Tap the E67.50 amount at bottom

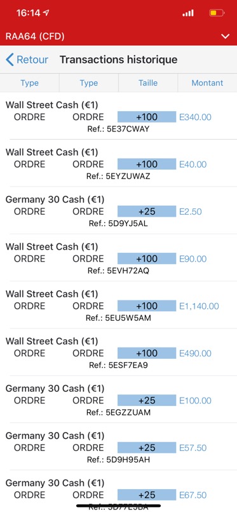(x=193, y=495)
